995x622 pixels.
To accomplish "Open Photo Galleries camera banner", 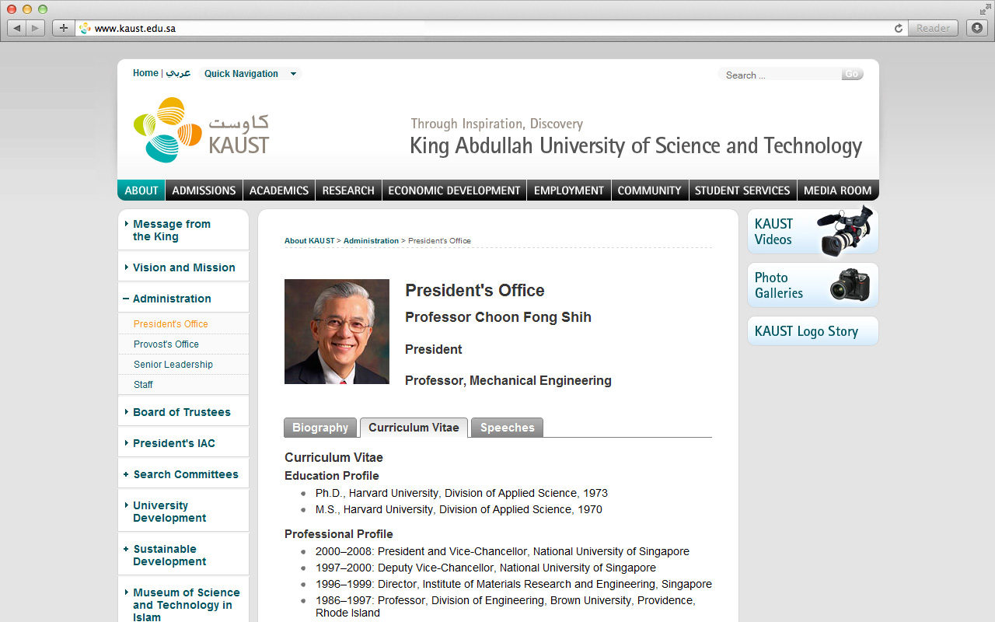I will click(x=812, y=285).
